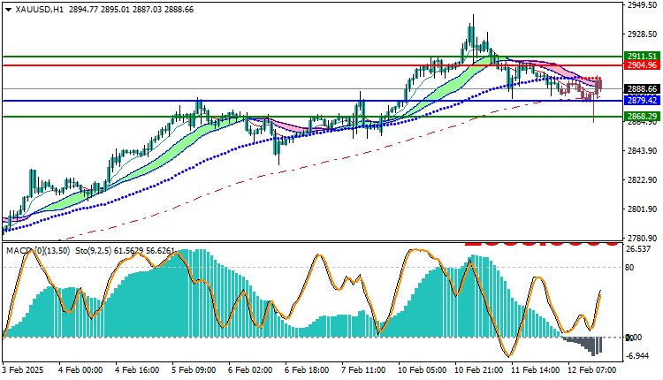Click the 4 Feb 16:00 time label
This screenshot has width=663, height=380.
click(137, 370)
